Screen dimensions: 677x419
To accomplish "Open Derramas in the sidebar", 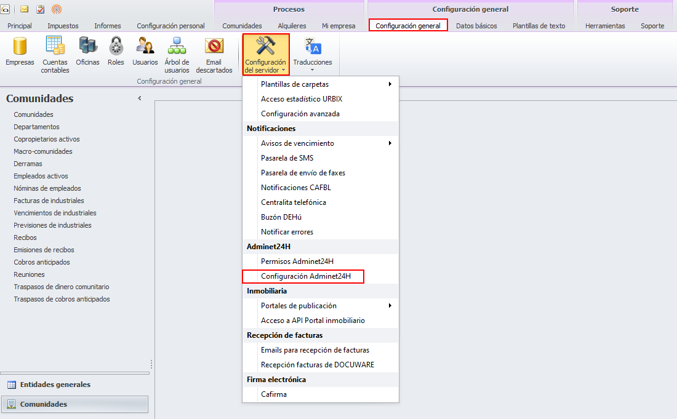I will pyautogui.click(x=28, y=164).
